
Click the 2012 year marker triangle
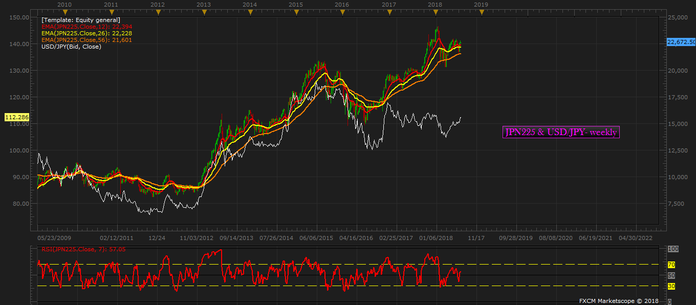pyautogui.click(x=158, y=11)
